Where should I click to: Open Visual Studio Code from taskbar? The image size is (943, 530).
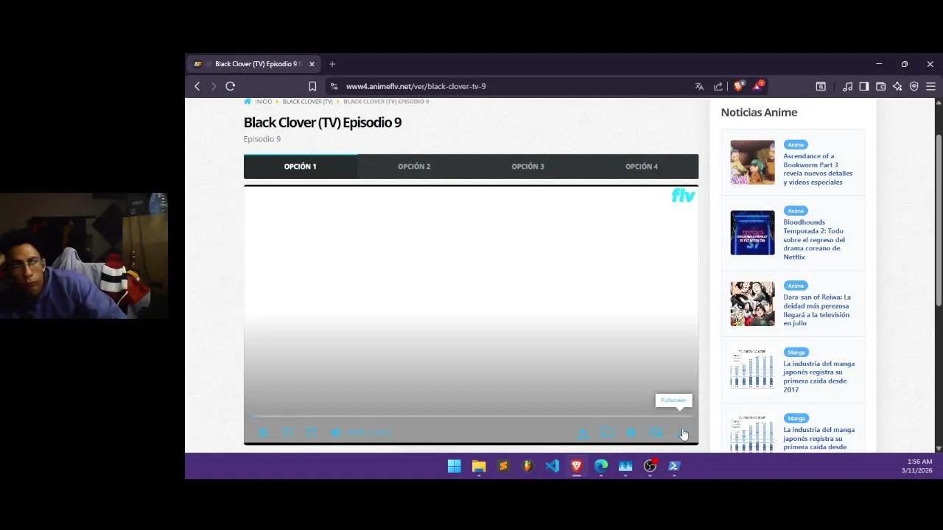(x=552, y=466)
